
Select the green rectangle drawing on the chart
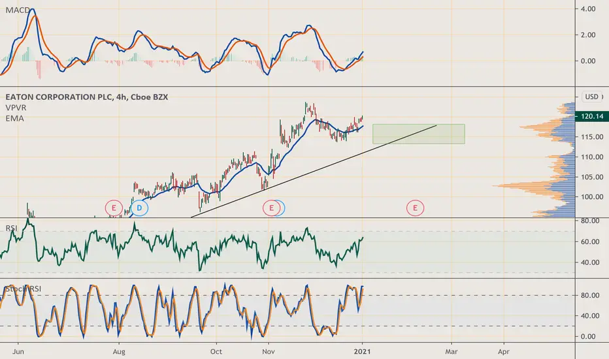pos(418,134)
